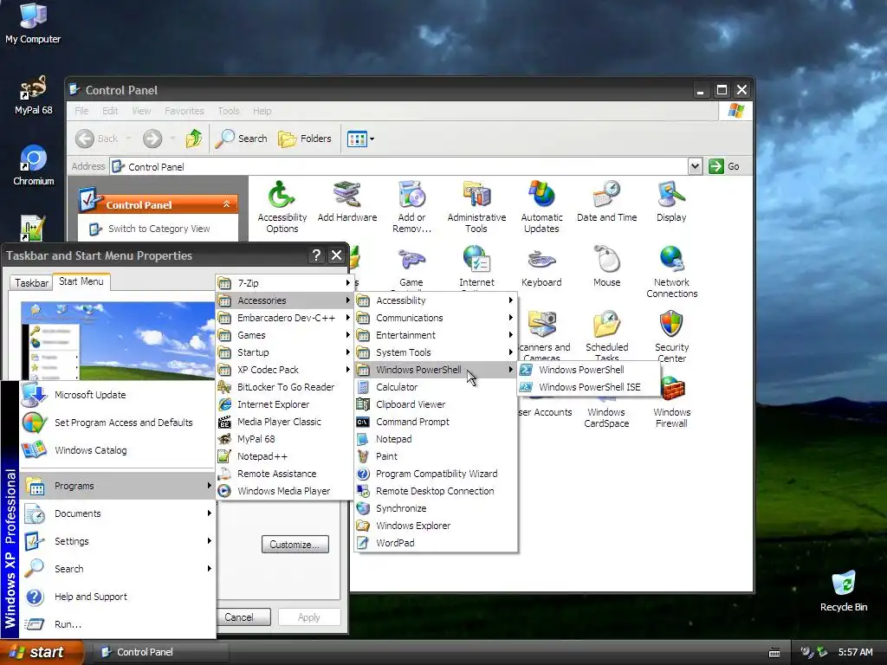Viewport: 887px width, 665px height.
Task: Open Add or Remove Programs icon
Action: point(411,206)
